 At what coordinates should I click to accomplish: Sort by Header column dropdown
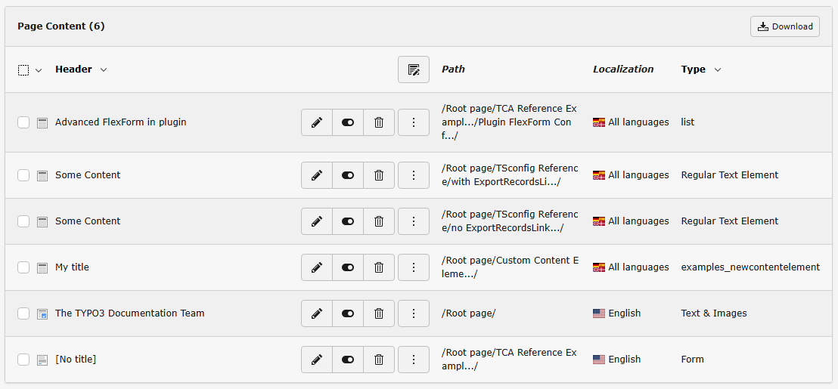[104, 69]
